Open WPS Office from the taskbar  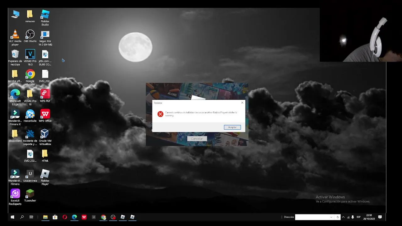84,217
